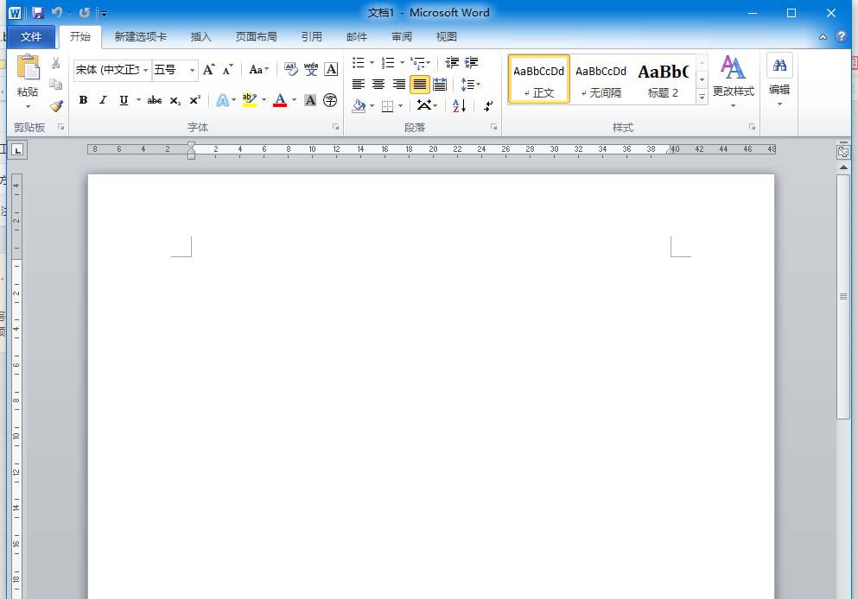The height and width of the screenshot is (599, 858).
Task: Apply strikethrough formatting
Action: (x=155, y=100)
